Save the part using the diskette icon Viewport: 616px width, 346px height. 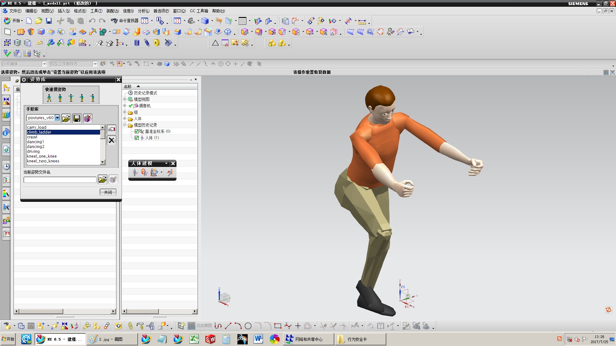[49, 21]
